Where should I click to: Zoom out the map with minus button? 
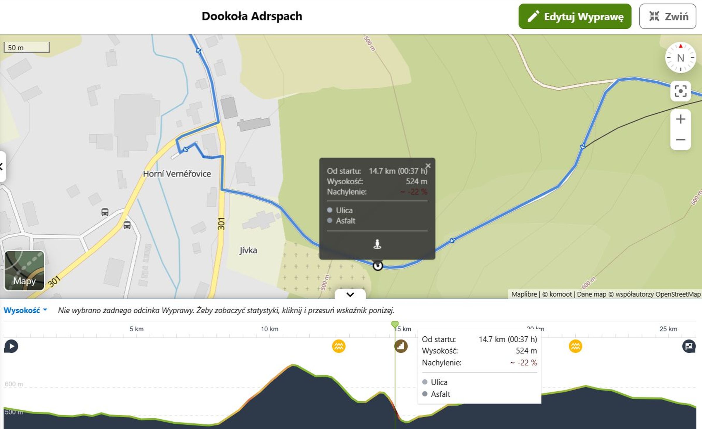(680, 140)
